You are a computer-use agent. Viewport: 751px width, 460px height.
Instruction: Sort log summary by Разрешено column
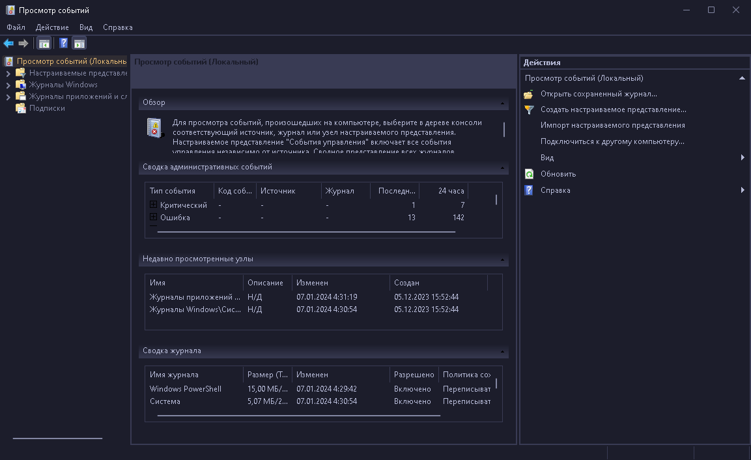coord(414,375)
